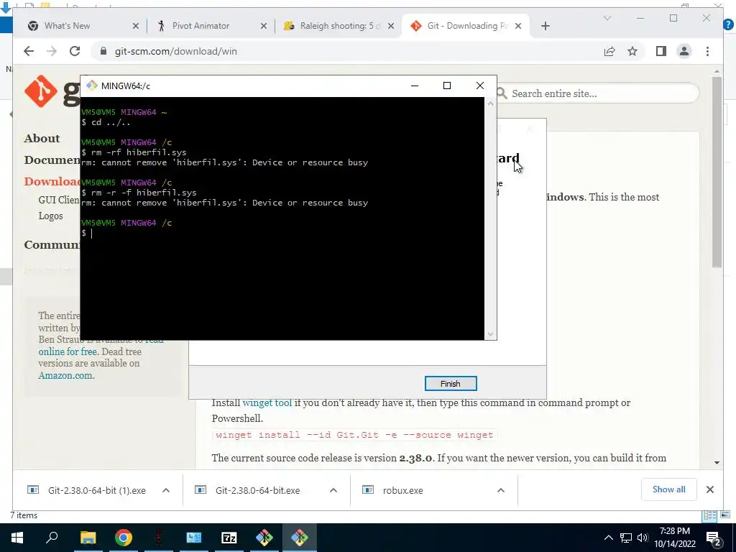The image size is (736, 552).
Task: Close the downloads bar
Action: pyautogui.click(x=709, y=489)
